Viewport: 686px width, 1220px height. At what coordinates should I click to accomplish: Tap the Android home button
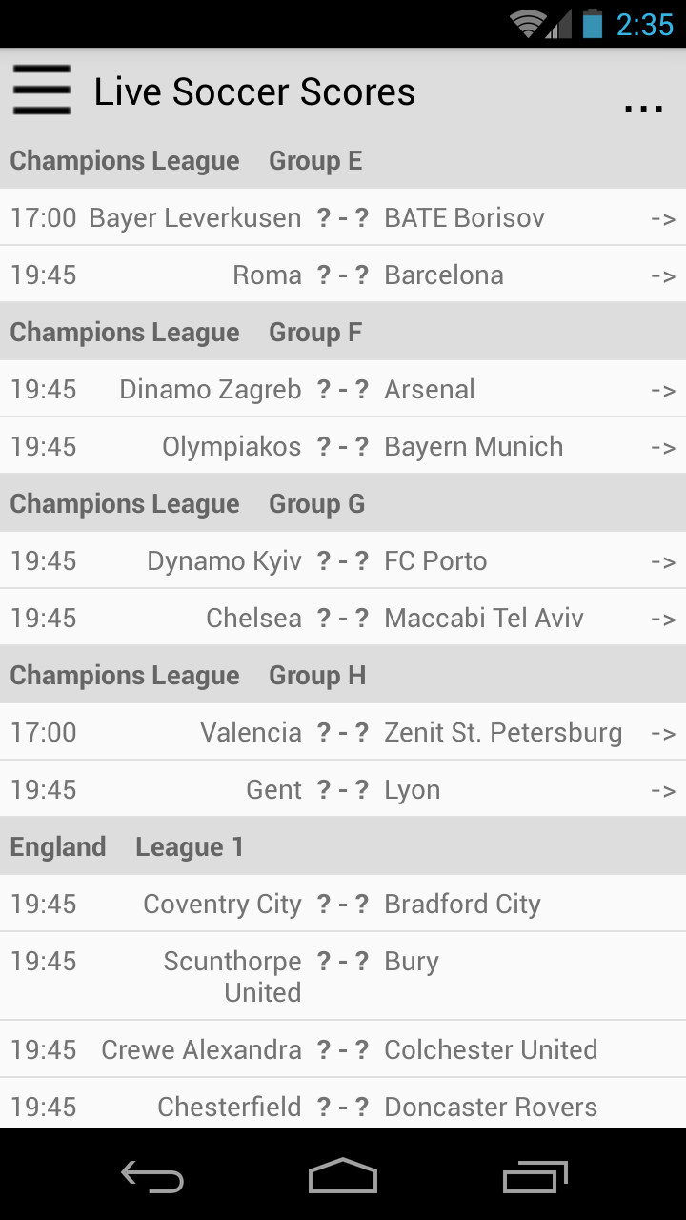pos(343,1176)
